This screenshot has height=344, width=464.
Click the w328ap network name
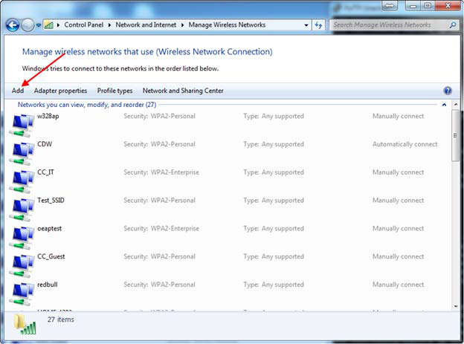click(48, 116)
